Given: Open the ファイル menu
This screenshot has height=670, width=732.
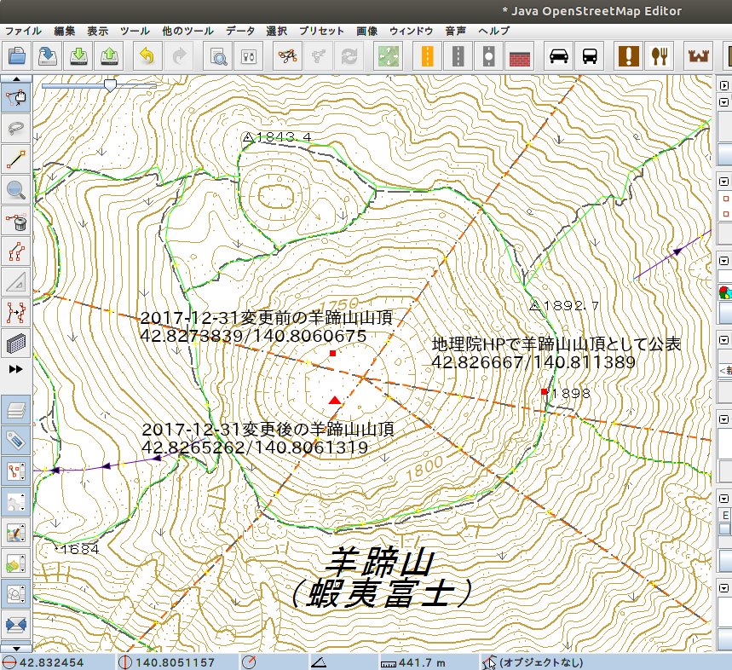Looking at the screenshot, I should pos(23,31).
